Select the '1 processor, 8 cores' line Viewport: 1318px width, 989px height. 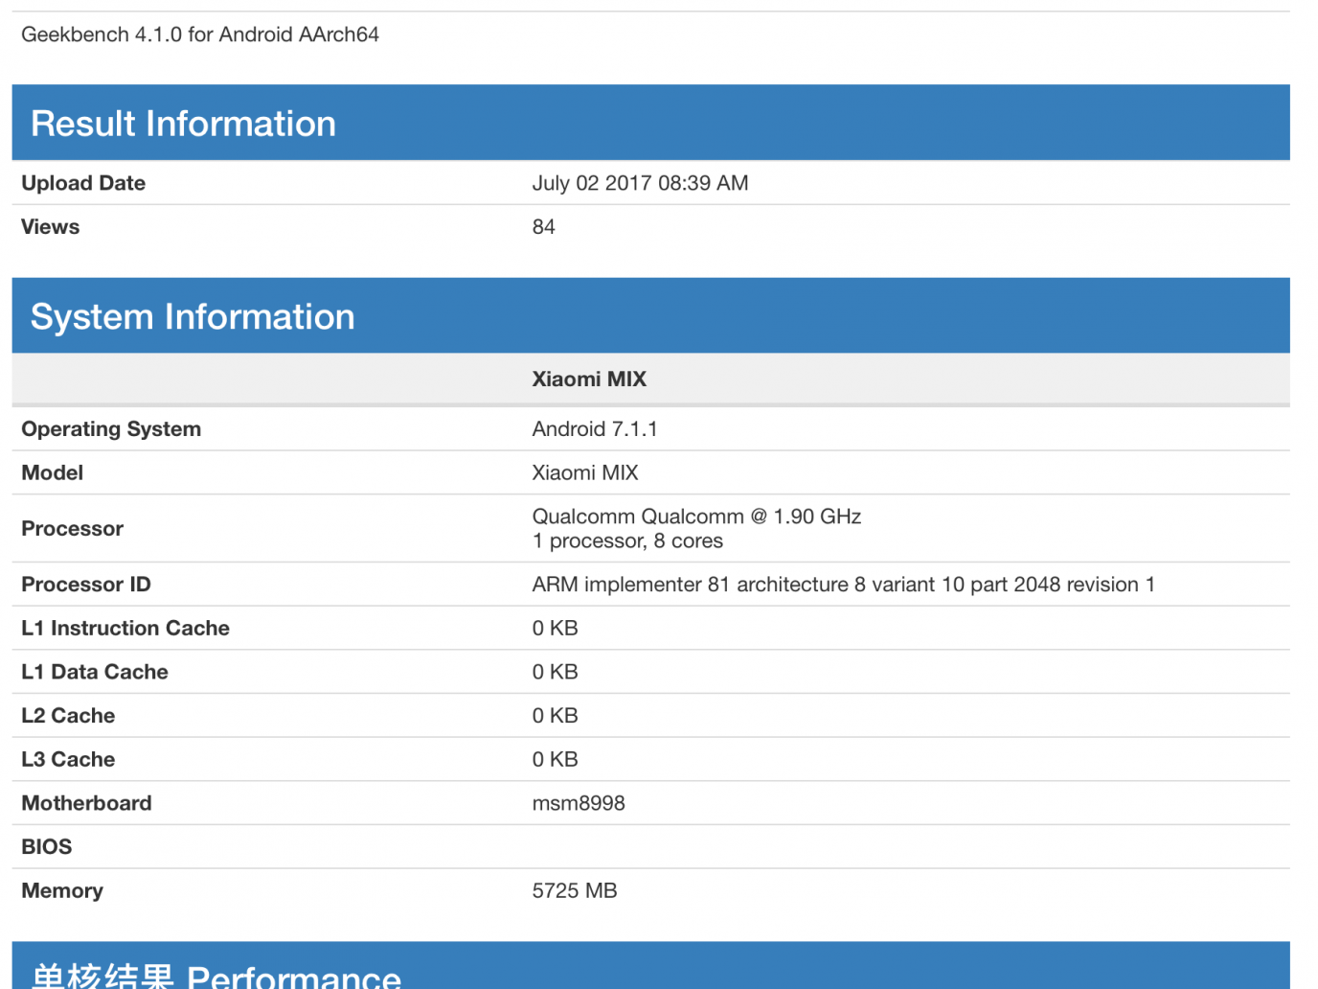tap(627, 541)
